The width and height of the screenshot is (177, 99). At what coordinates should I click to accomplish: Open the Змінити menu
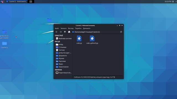[63, 28]
